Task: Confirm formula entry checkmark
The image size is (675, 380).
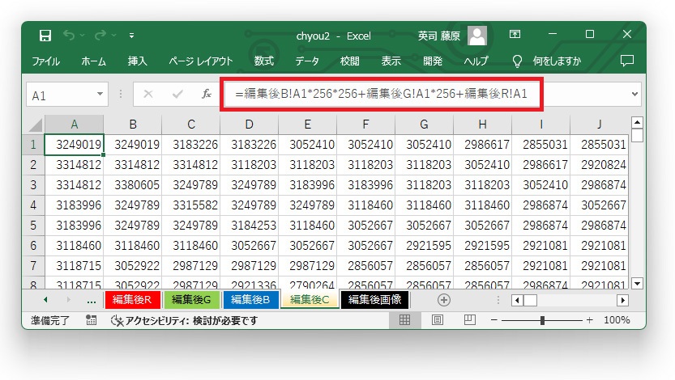Action: tap(177, 94)
